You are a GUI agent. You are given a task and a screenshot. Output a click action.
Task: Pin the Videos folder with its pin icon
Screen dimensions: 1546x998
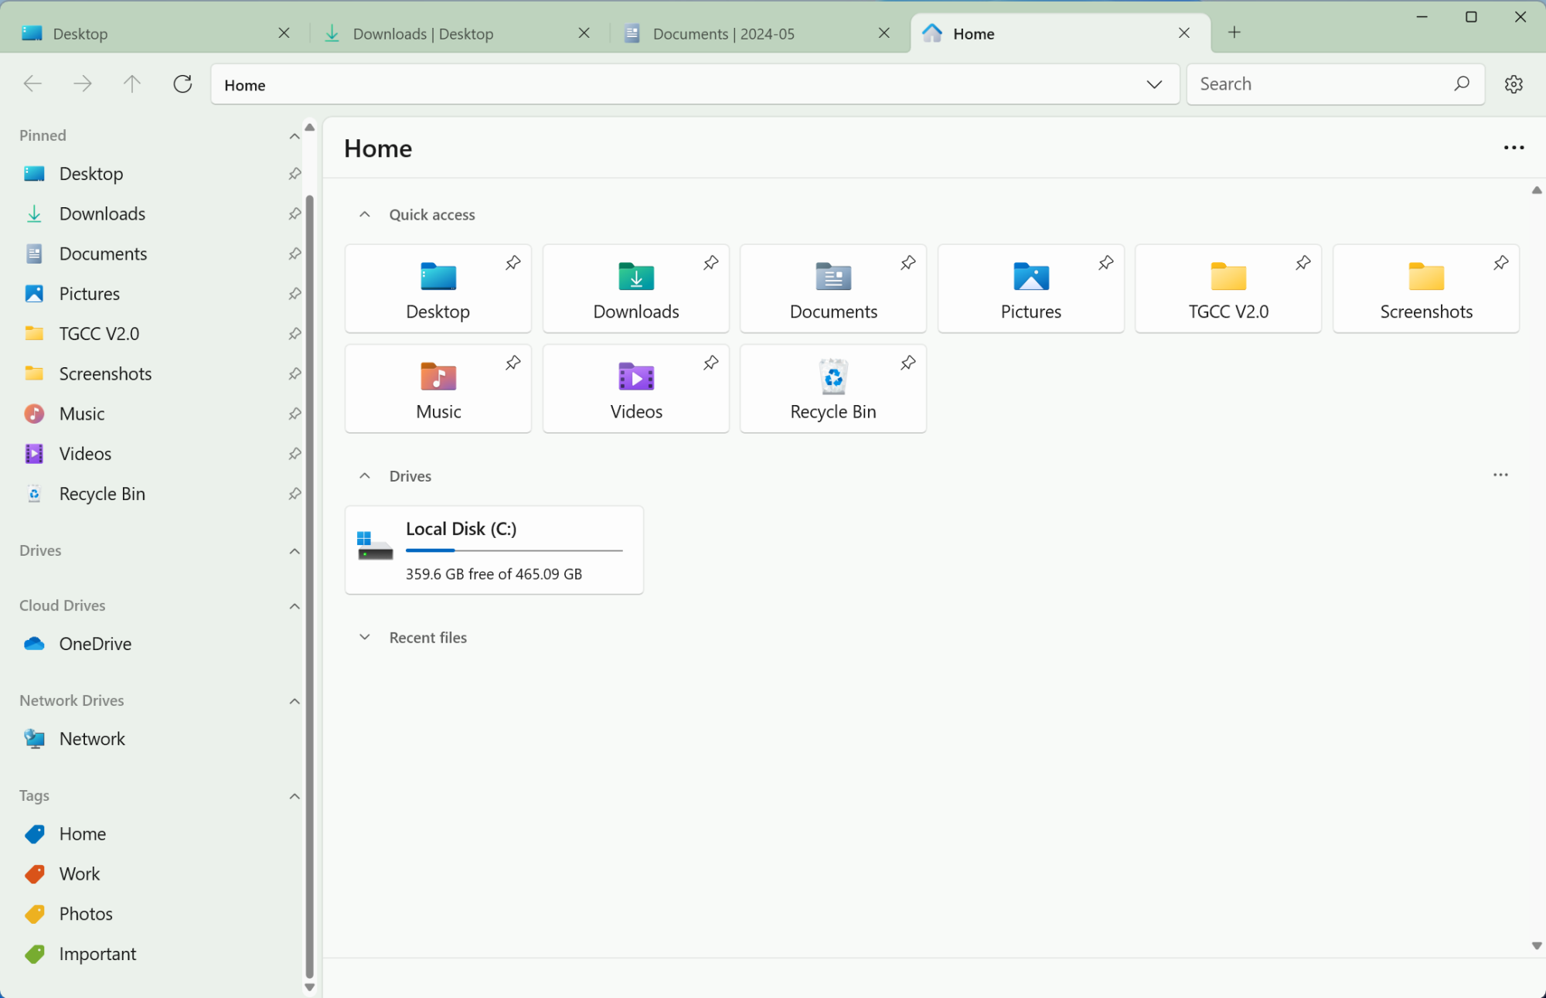pos(710,362)
